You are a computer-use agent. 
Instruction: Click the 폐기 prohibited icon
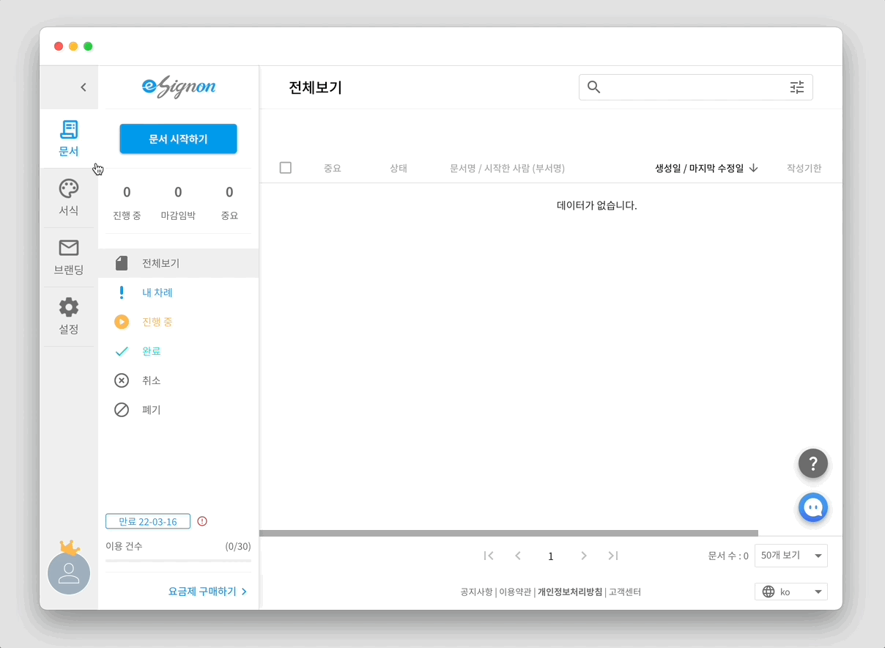click(122, 410)
